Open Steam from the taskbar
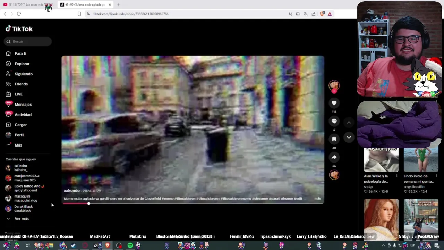 click(x=73, y=245)
